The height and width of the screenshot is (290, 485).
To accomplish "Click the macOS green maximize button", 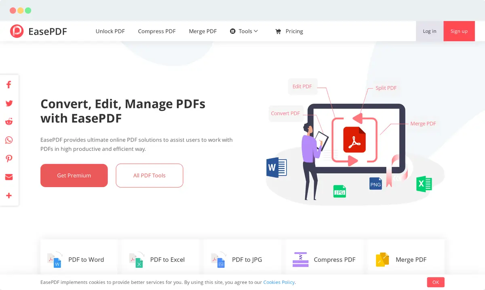I will click(28, 10).
